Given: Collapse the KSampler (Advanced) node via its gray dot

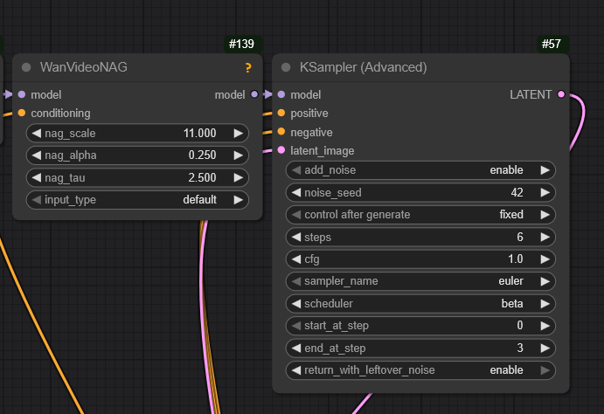Looking at the screenshot, I should point(286,67).
